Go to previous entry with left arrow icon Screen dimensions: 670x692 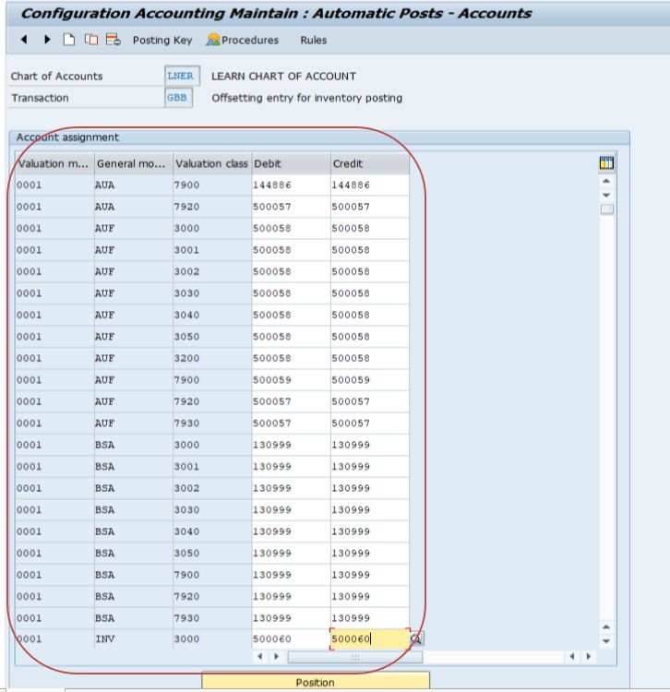click(24, 40)
